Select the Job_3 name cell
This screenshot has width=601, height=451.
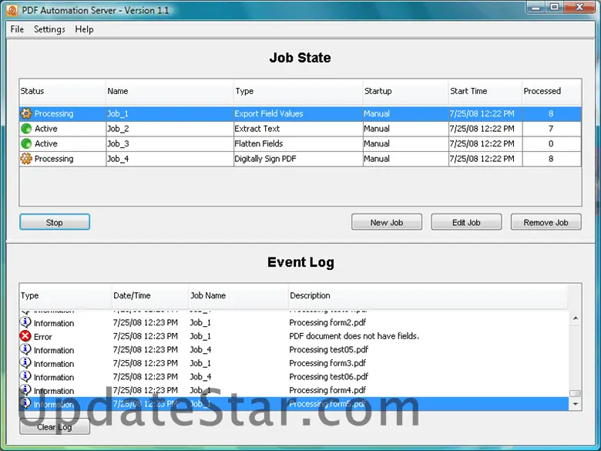170,143
